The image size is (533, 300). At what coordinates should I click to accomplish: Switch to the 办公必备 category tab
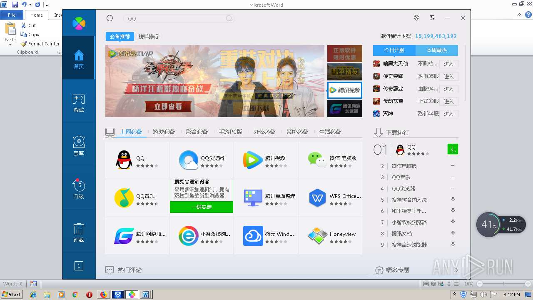[264, 132]
